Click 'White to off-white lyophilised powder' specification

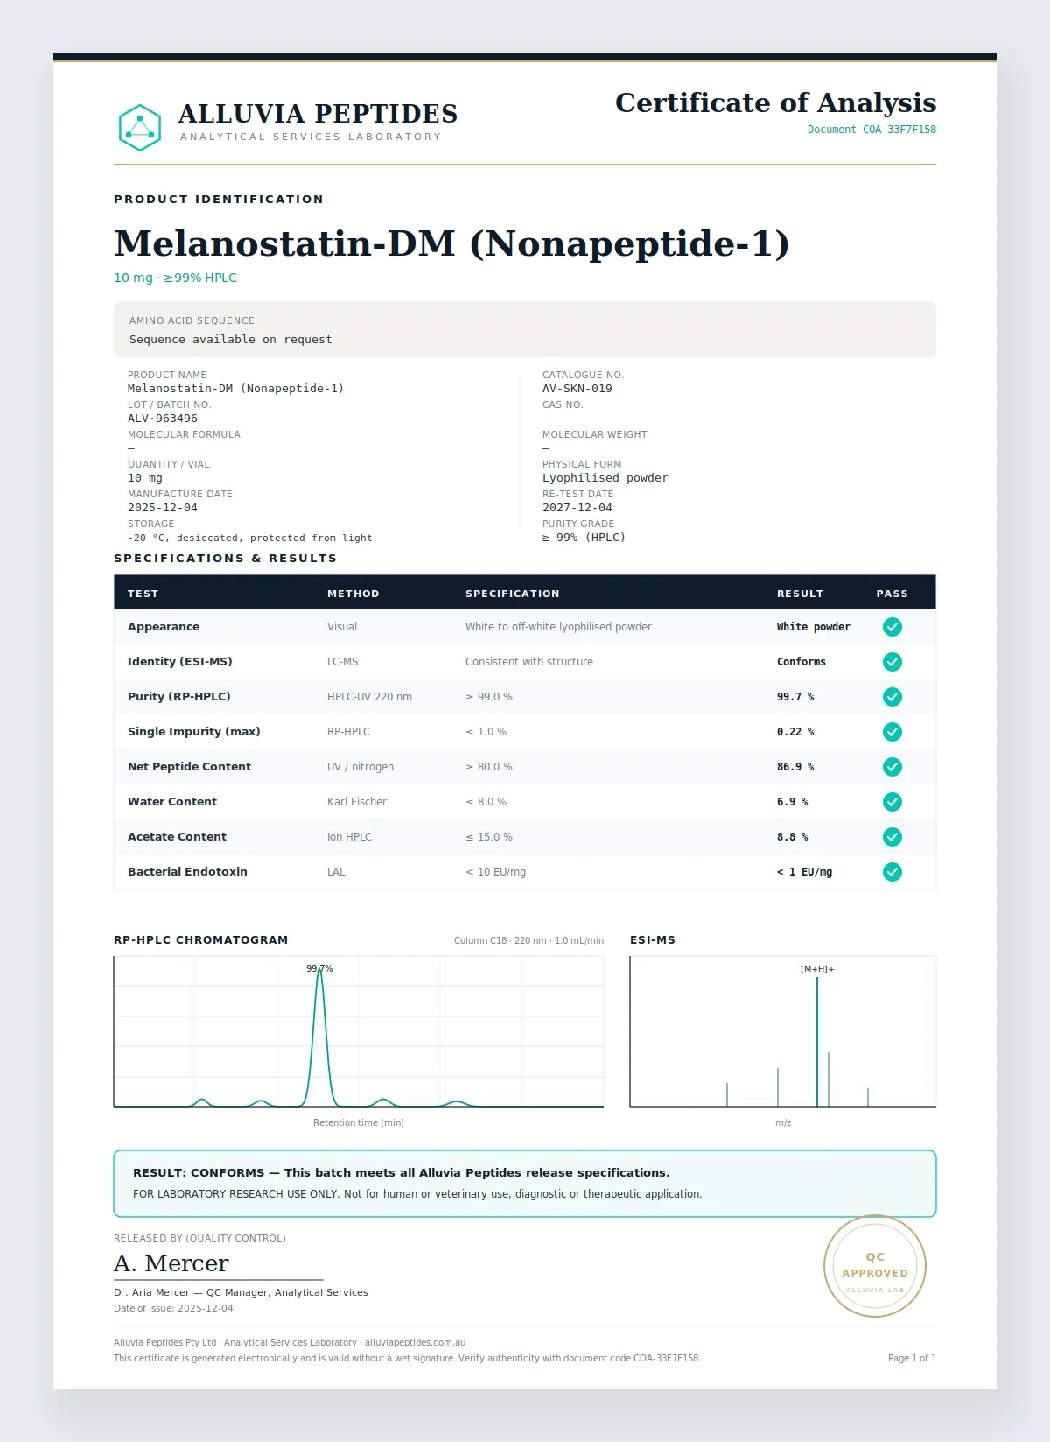point(558,627)
